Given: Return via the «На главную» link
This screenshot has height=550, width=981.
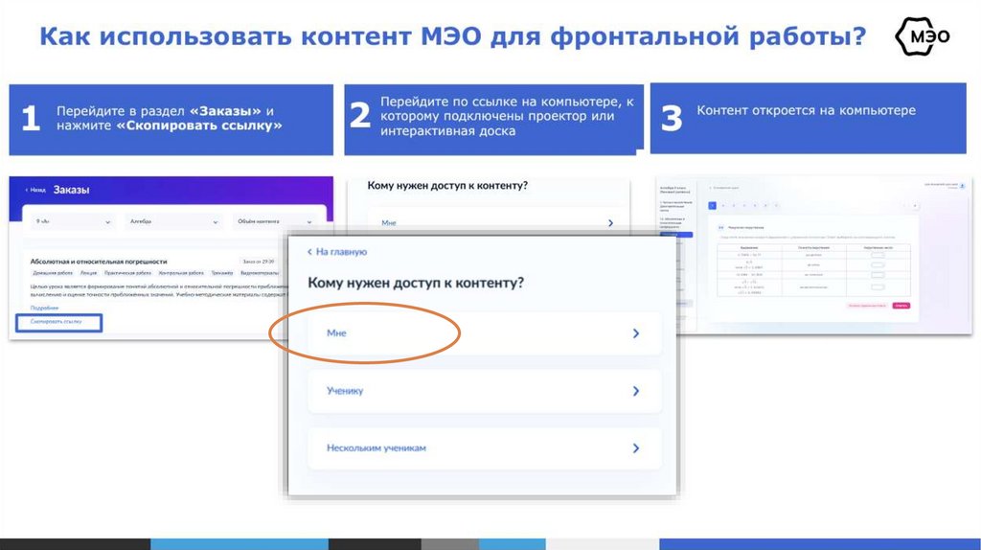Looking at the screenshot, I should click(x=336, y=252).
